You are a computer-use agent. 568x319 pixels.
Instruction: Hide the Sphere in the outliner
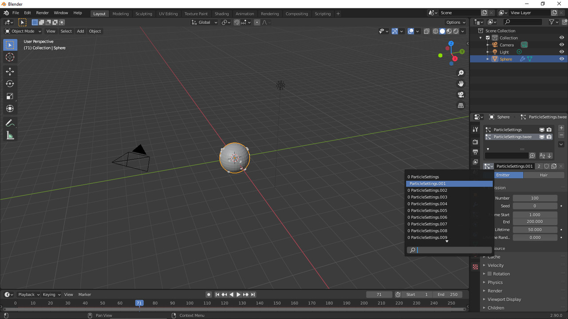561,59
